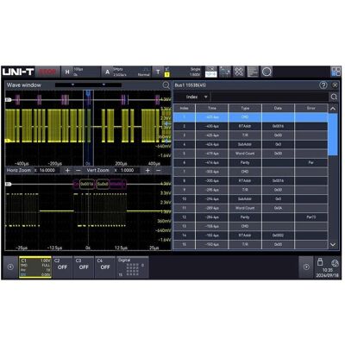
Task: Click the lock icon in status area
Action: (320, 262)
